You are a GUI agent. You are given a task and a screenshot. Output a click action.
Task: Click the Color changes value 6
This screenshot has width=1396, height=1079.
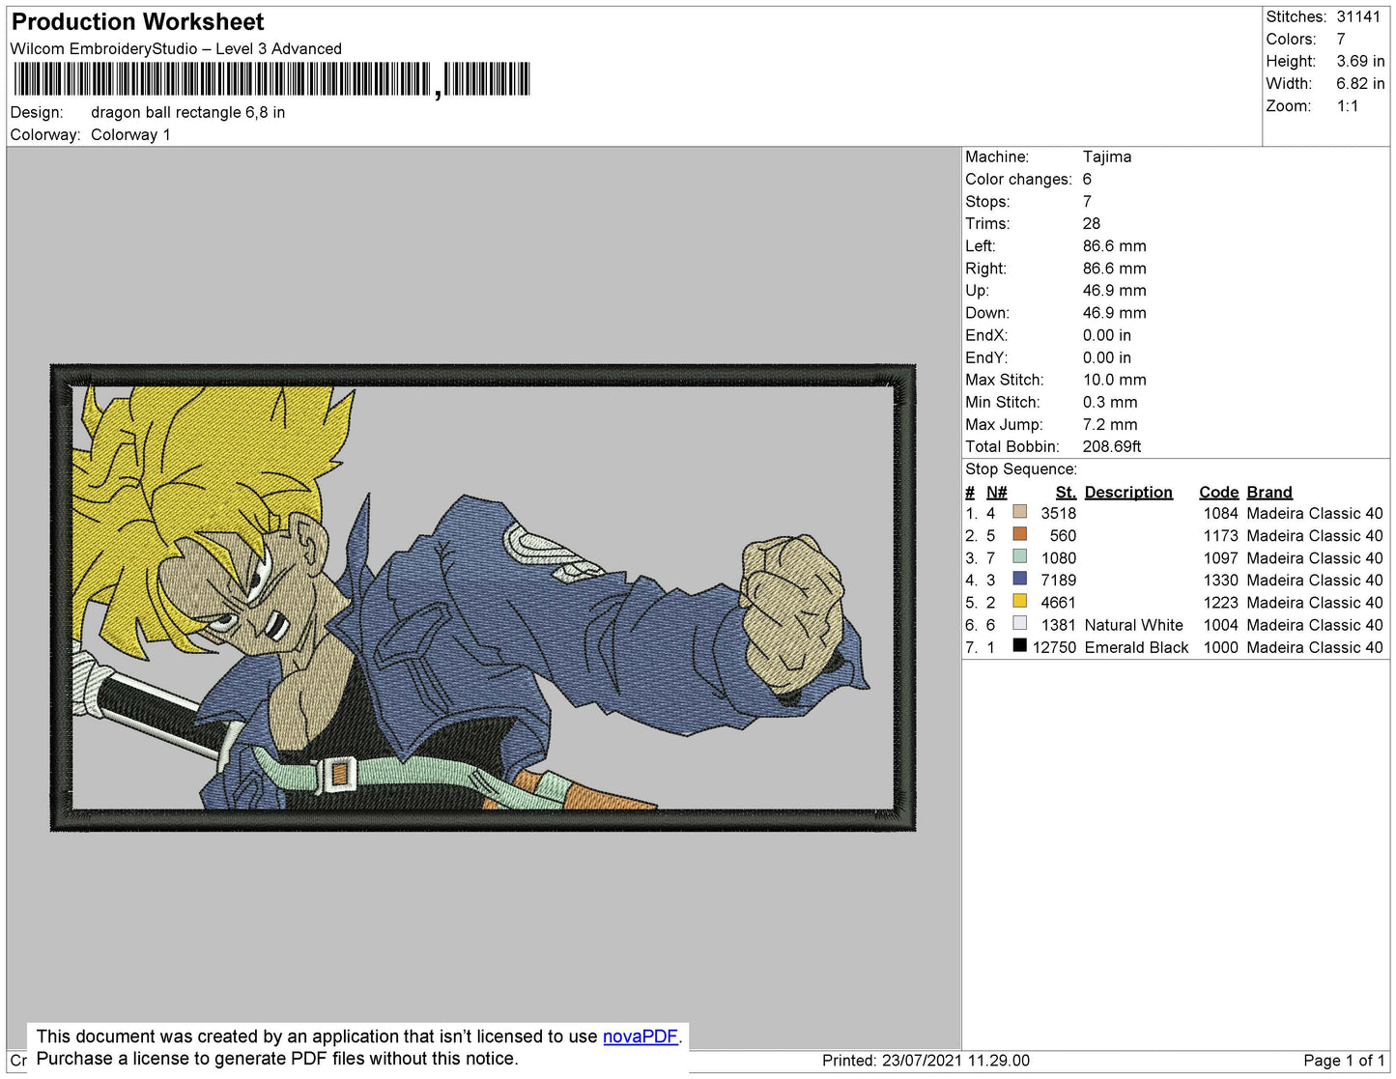click(x=1087, y=179)
